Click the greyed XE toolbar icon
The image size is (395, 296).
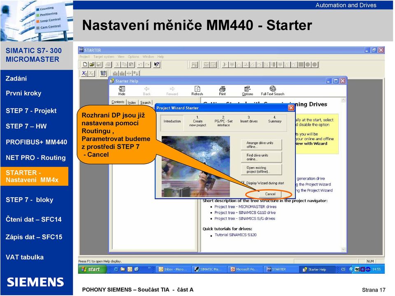point(91,73)
